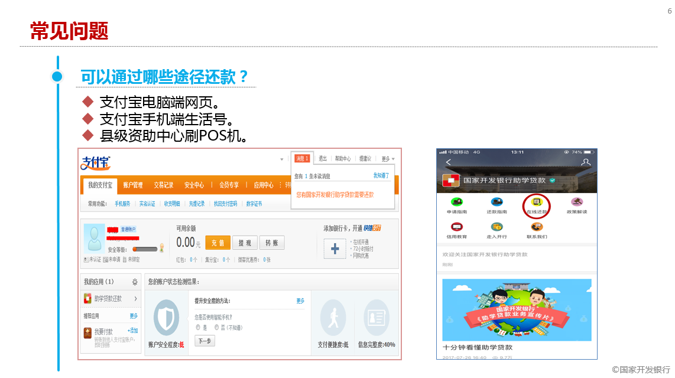Image resolution: width=675 pixels, height=378 pixels.
Task: Click the orange 充值 button
Action: point(217,243)
